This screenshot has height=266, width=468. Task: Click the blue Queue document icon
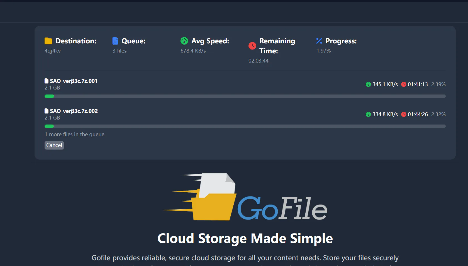click(115, 41)
